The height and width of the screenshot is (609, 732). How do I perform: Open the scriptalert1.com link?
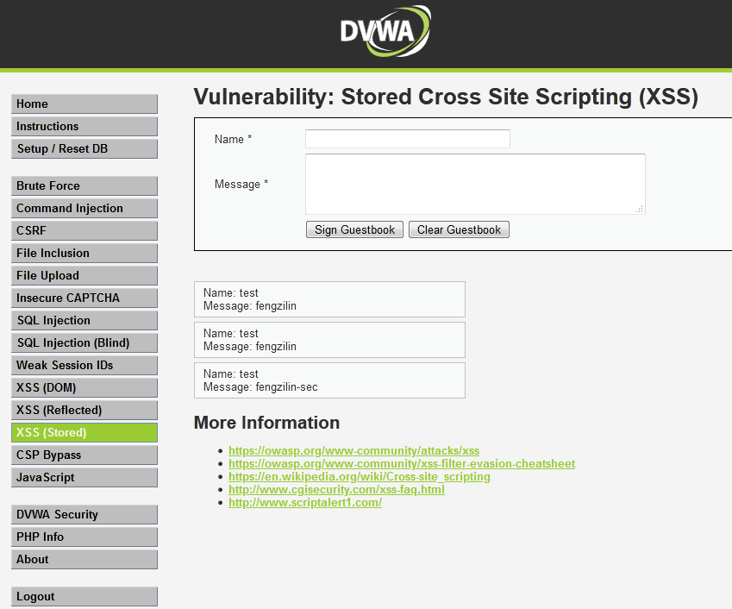(305, 503)
